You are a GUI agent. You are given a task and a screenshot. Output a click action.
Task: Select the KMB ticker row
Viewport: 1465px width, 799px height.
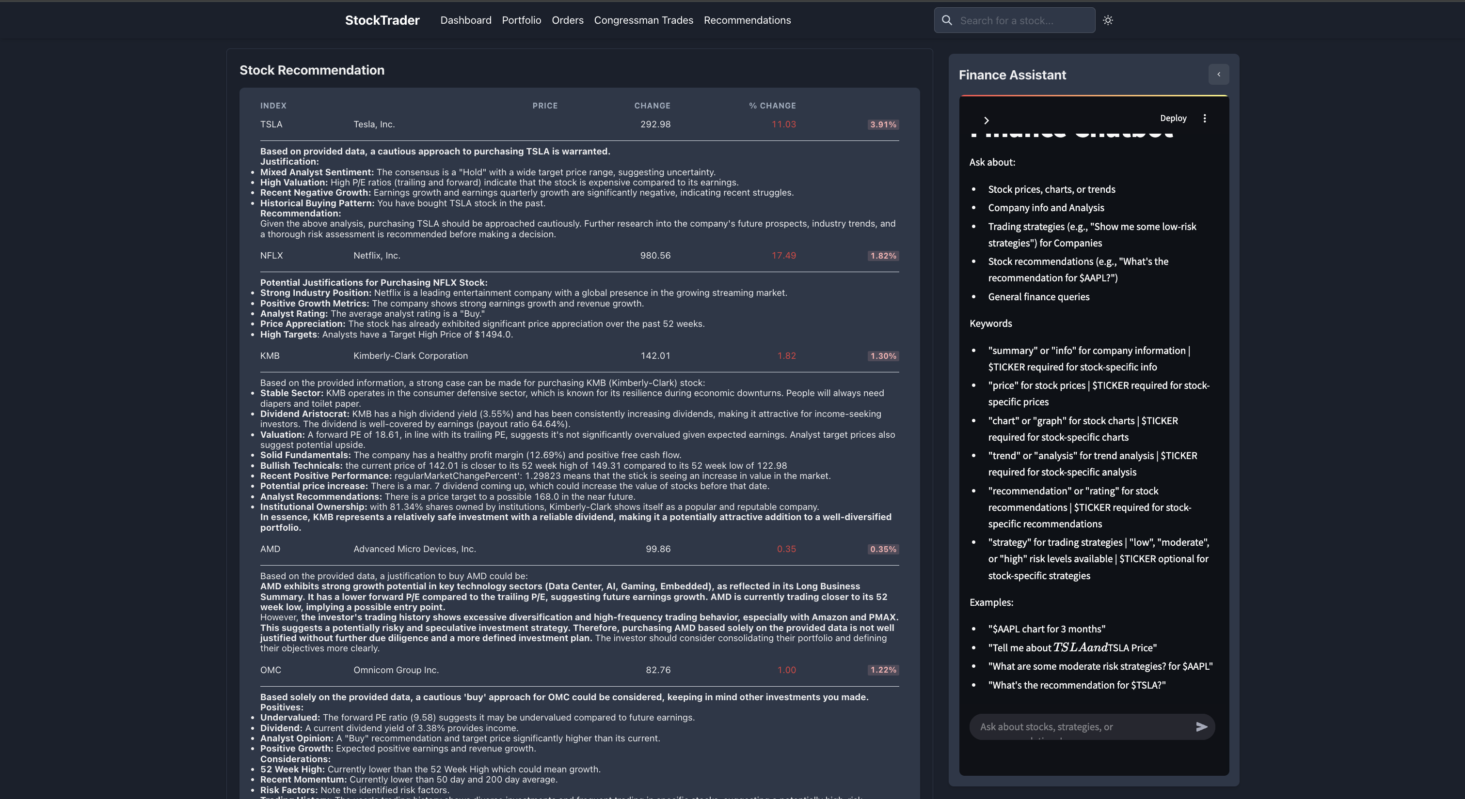click(270, 356)
